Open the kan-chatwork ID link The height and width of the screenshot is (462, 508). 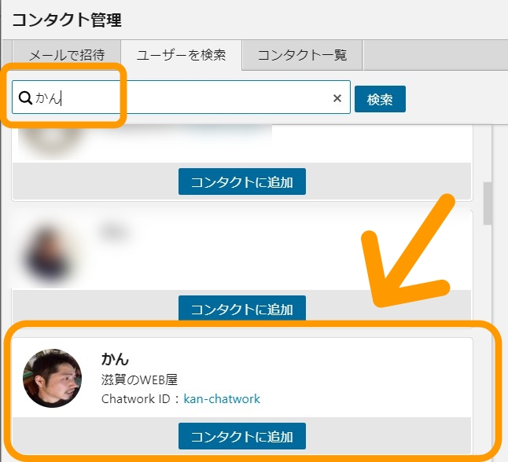(222, 399)
